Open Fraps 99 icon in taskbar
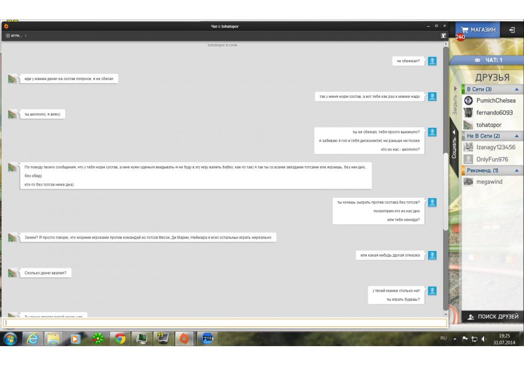Screen dimensions: 524x366 pyautogui.click(x=163, y=339)
